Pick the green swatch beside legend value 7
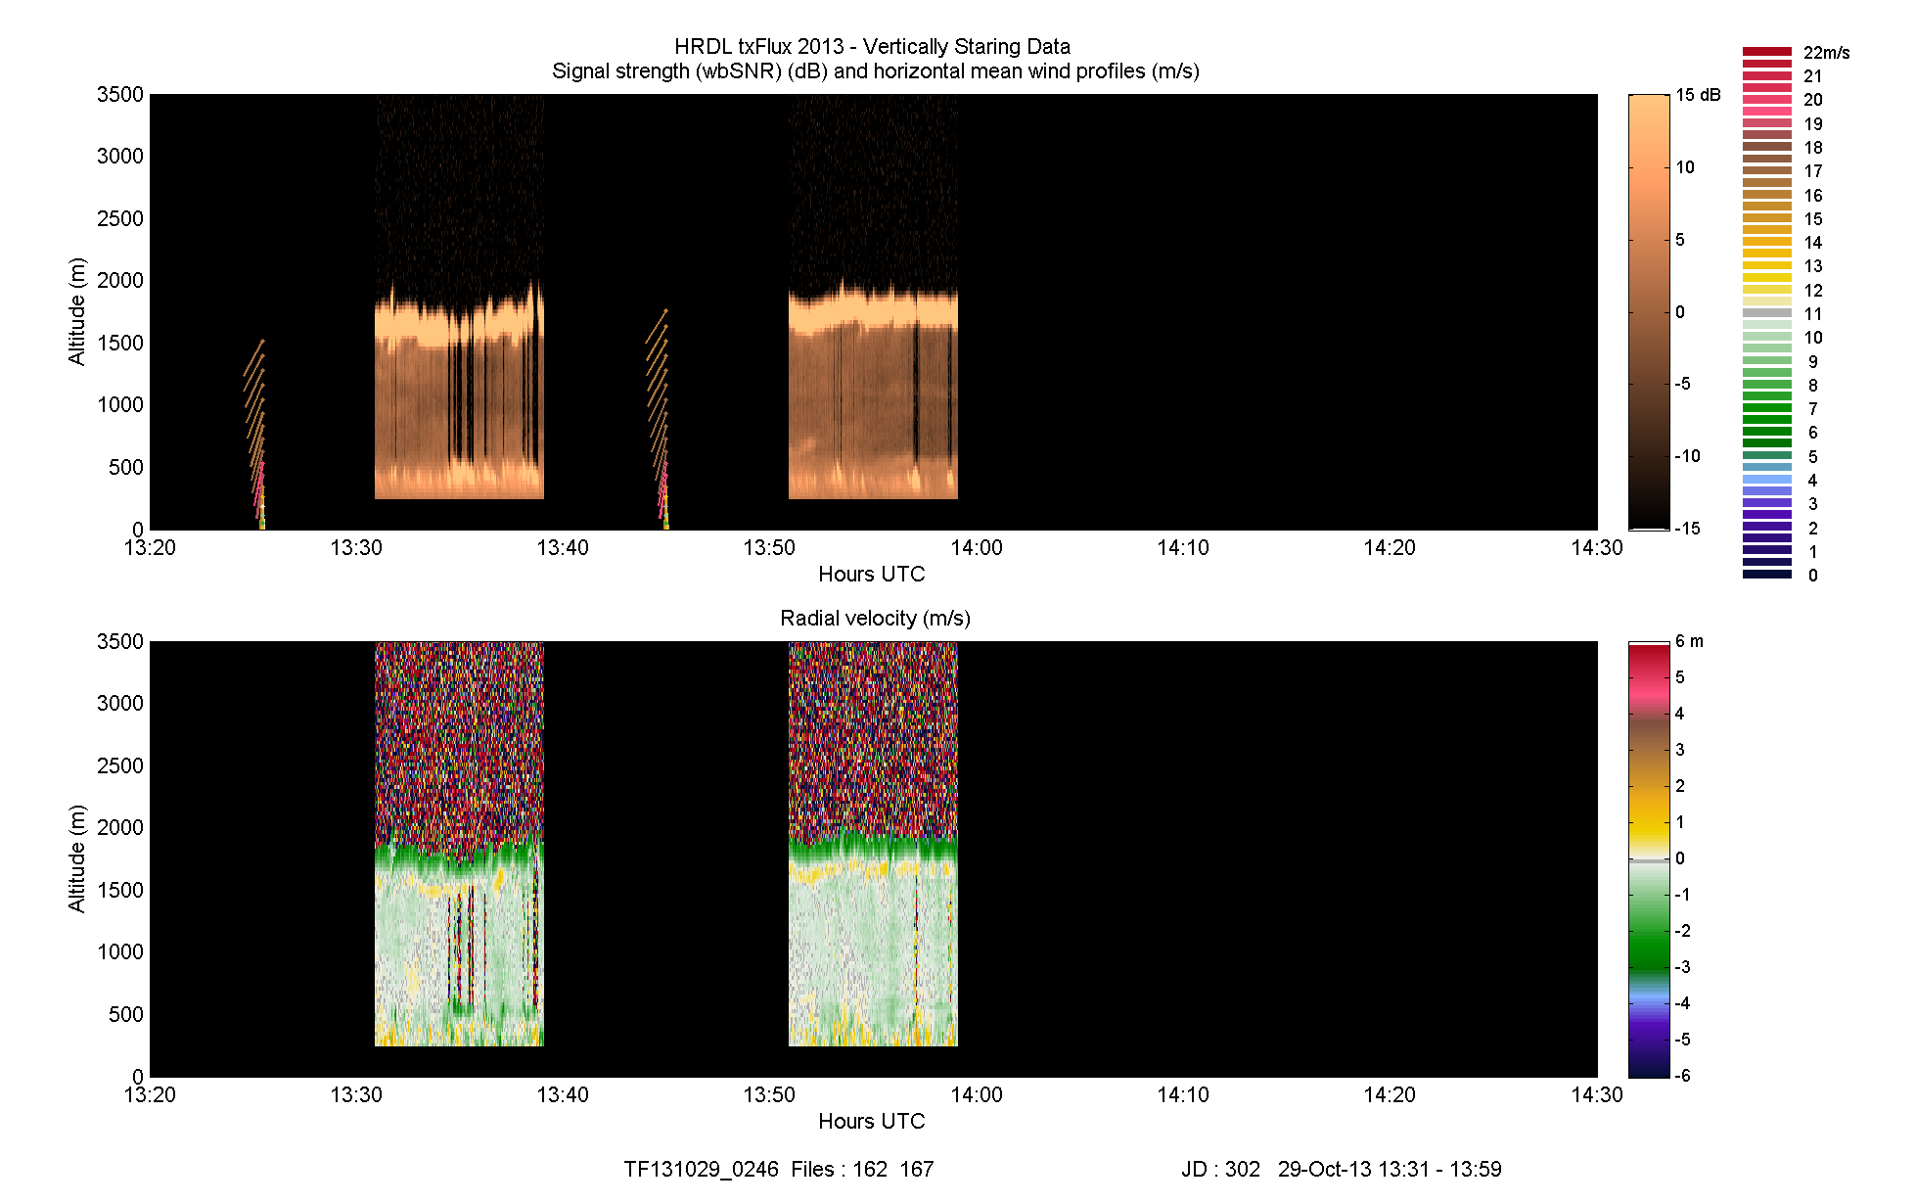1916x1204 pixels. point(1766,408)
